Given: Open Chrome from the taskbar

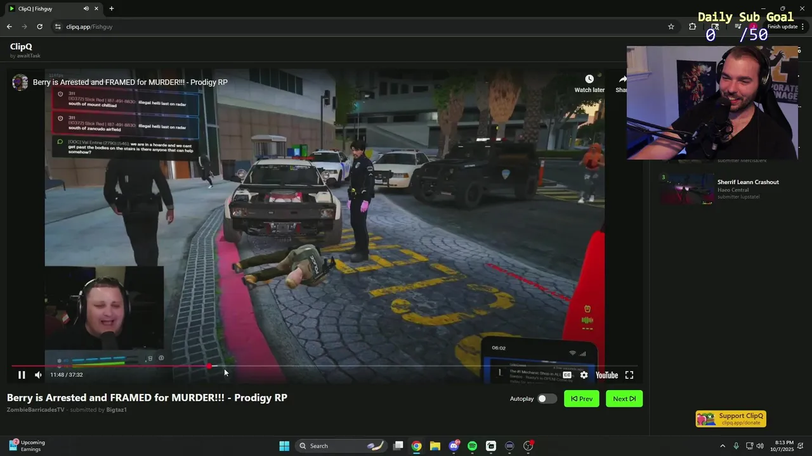Looking at the screenshot, I should (x=416, y=446).
